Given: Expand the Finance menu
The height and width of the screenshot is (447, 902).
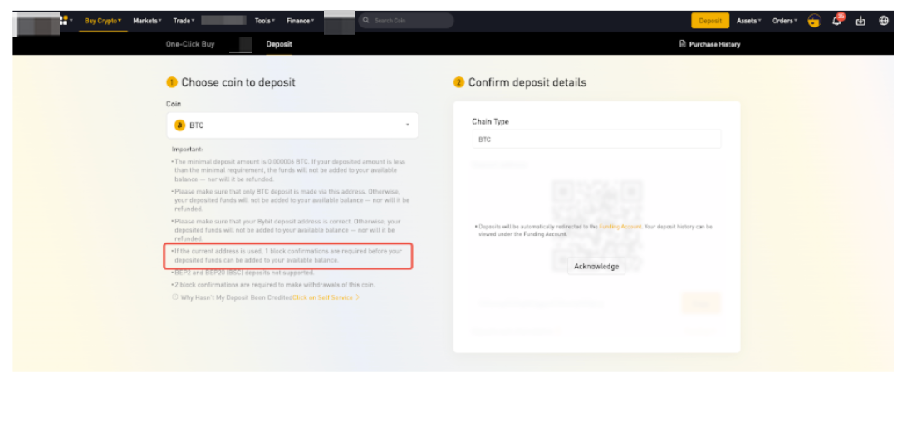Looking at the screenshot, I should pos(299,21).
